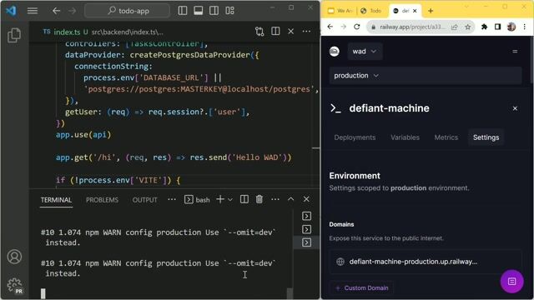
Task: Show more panel tabs ellipsis
Action: pyautogui.click(x=172, y=200)
